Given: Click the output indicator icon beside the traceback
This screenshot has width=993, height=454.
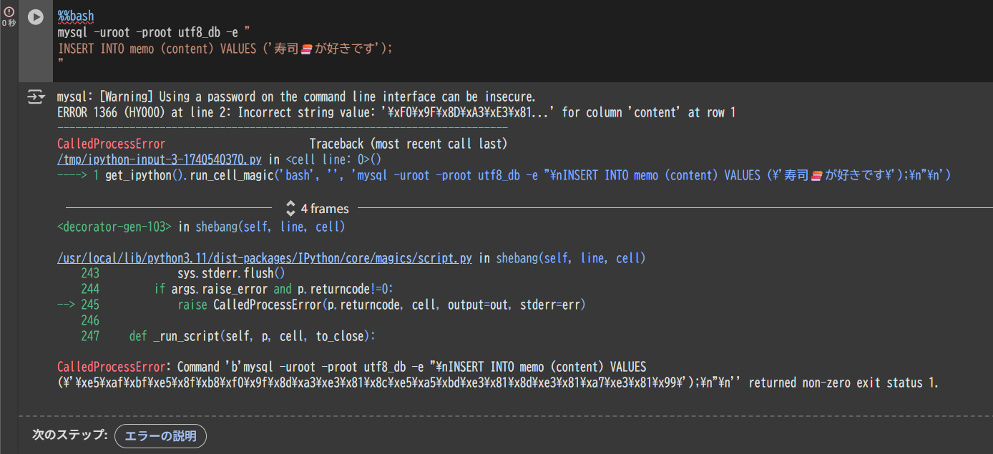Looking at the screenshot, I should click(36, 97).
